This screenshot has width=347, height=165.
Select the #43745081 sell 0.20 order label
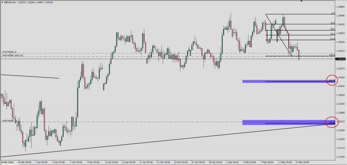tap(13, 55)
